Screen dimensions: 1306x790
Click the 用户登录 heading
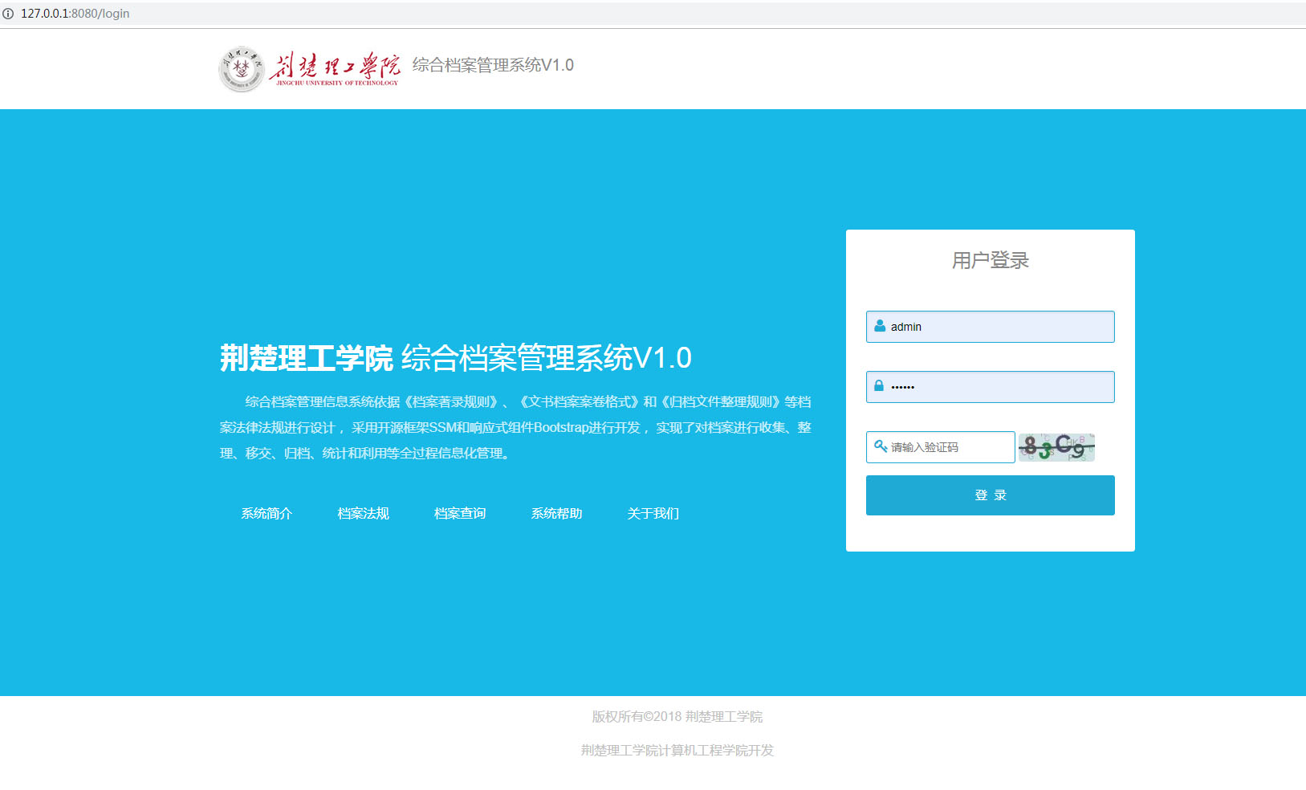tap(991, 260)
